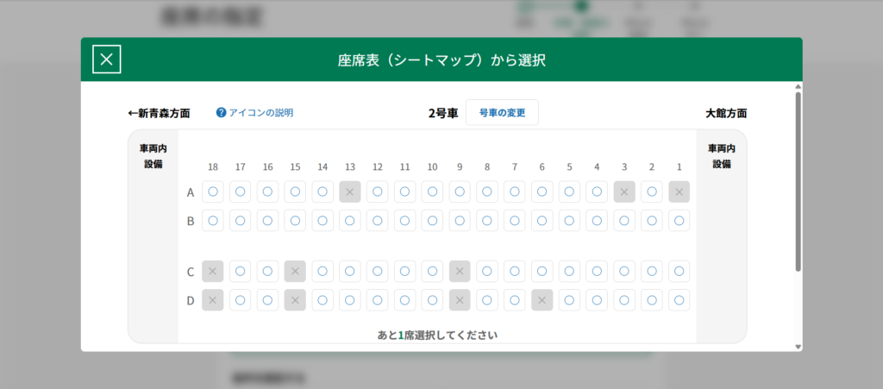The height and width of the screenshot is (389, 883).
Task: Click unavailable seat 13A
Action: click(x=350, y=192)
